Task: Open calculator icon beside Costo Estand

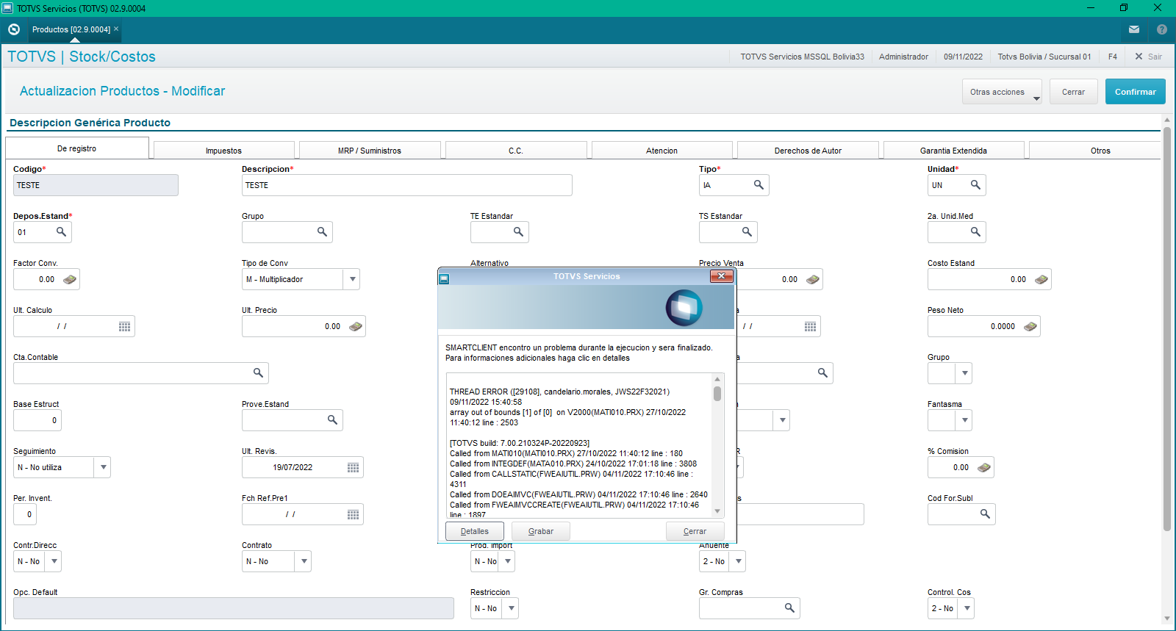Action: click(x=1041, y=279)
